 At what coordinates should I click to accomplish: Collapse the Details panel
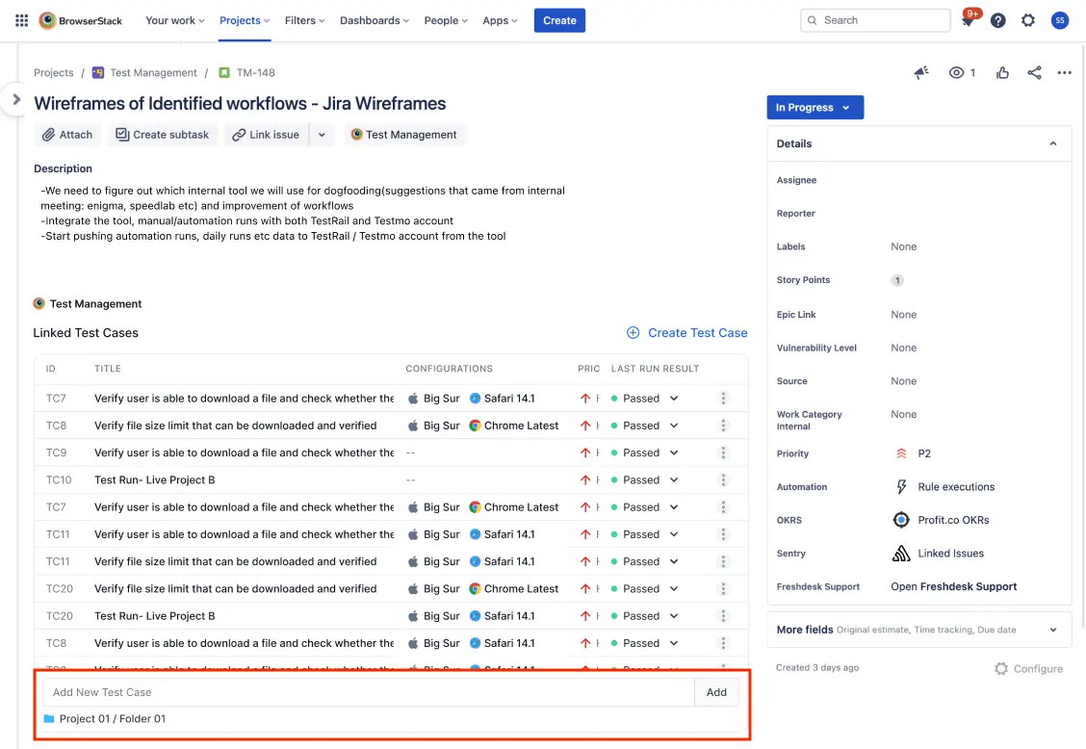(x=1053, y=143)
